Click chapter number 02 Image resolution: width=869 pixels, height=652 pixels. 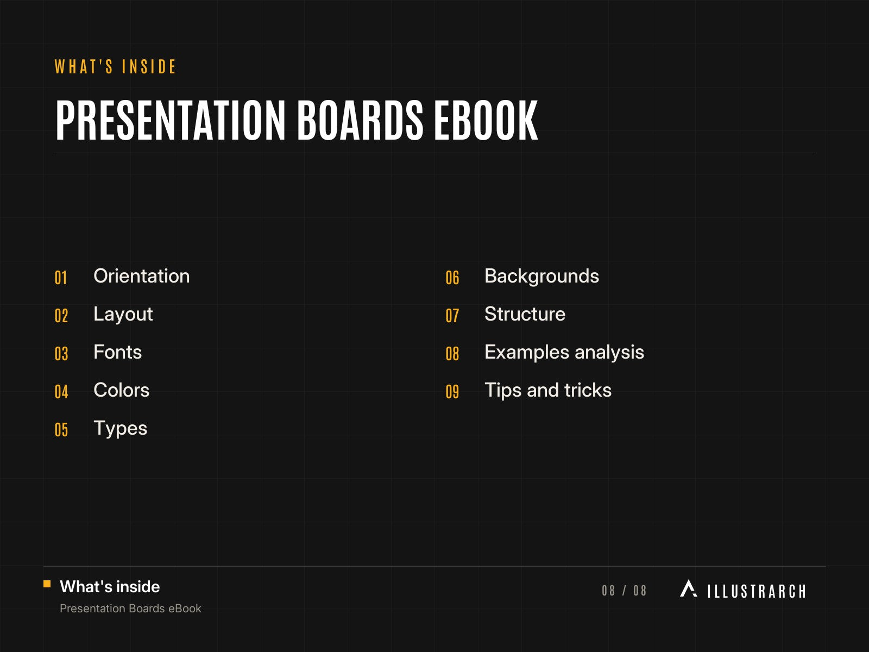[x=61, y=316]
